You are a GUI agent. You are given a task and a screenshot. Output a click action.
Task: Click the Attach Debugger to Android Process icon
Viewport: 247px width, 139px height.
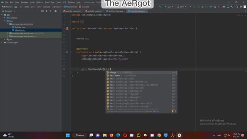pos(215,7)
